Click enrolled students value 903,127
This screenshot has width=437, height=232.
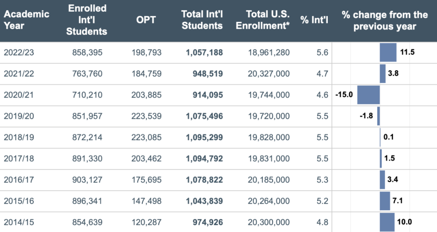point(87,180)
